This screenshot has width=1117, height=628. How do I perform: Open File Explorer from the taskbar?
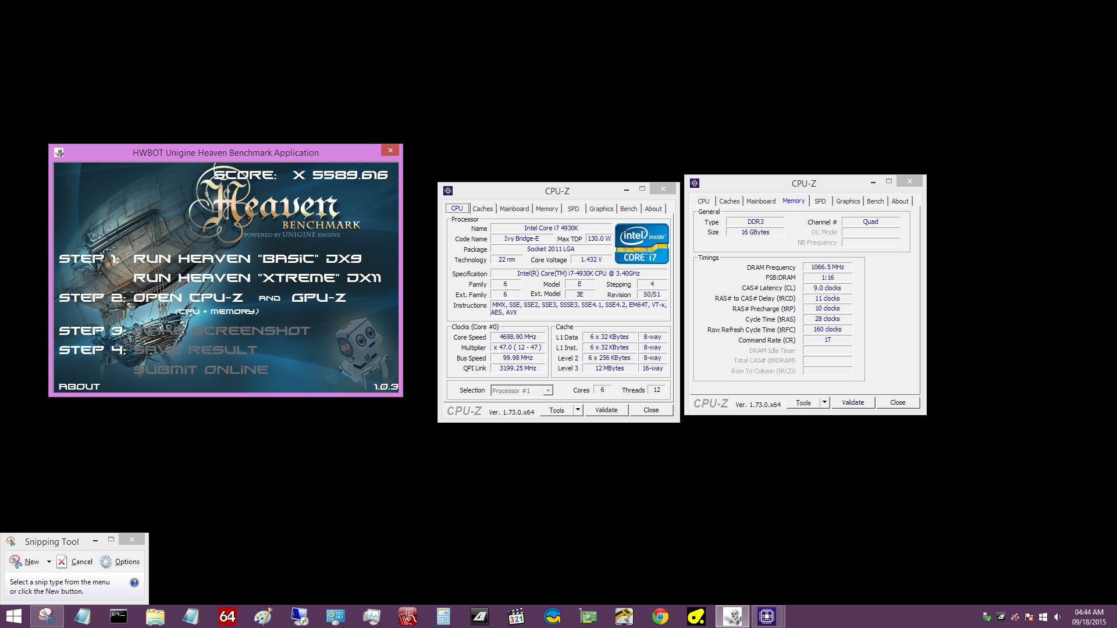[155, 616]
